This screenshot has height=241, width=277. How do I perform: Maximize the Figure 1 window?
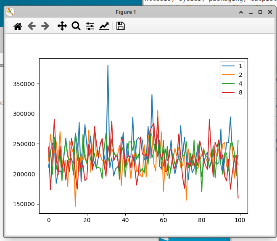point(260,12)
